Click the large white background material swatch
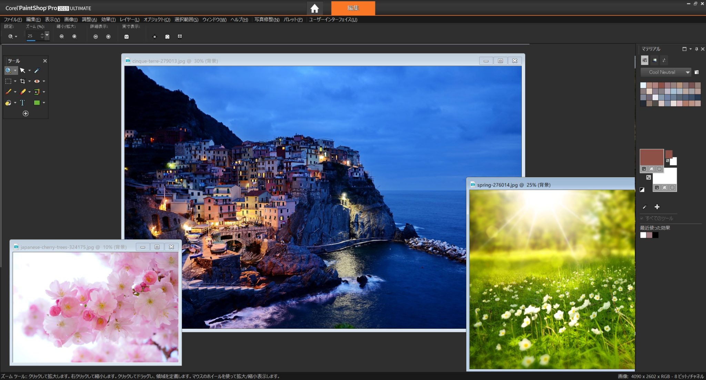Viewport: 706px width, 380px height. click(665, 176)
